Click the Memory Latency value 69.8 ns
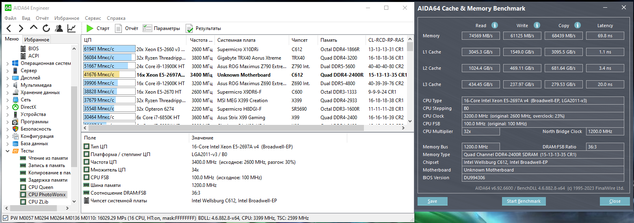The height and width of the screenshot is (223, 634). pyautogui.click(x=605, y=36)
